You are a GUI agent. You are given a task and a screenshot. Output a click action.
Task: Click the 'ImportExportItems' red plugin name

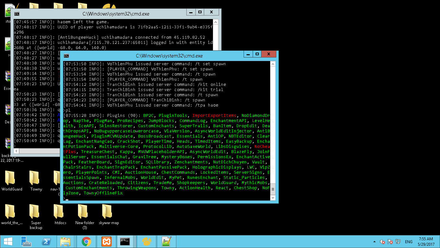214,116
